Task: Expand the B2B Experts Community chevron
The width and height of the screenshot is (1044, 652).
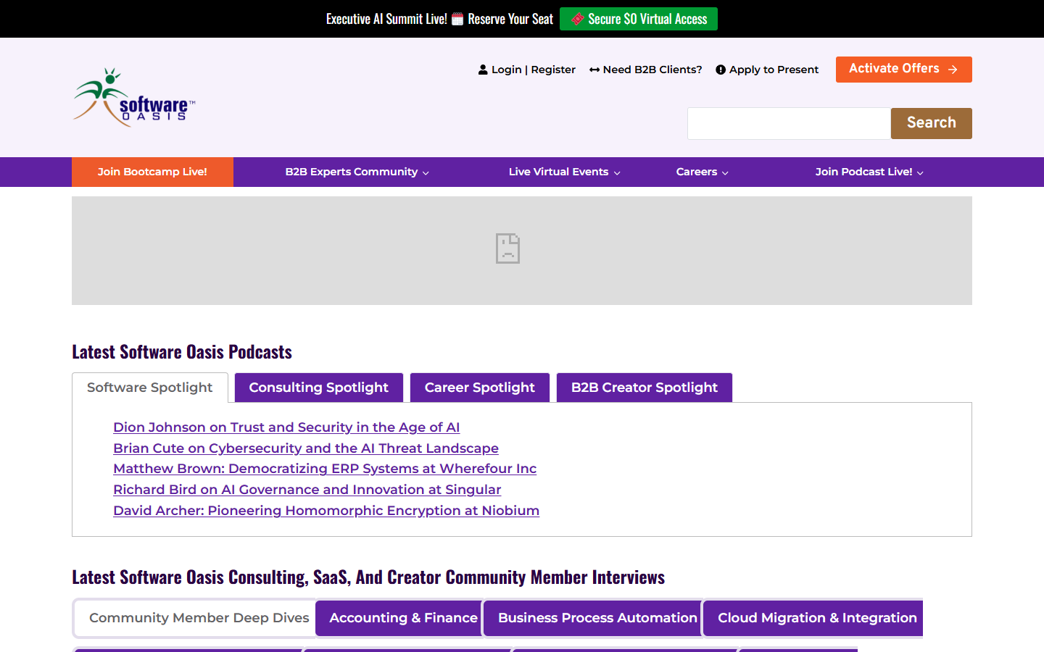Action: click(x=426, y=173)
